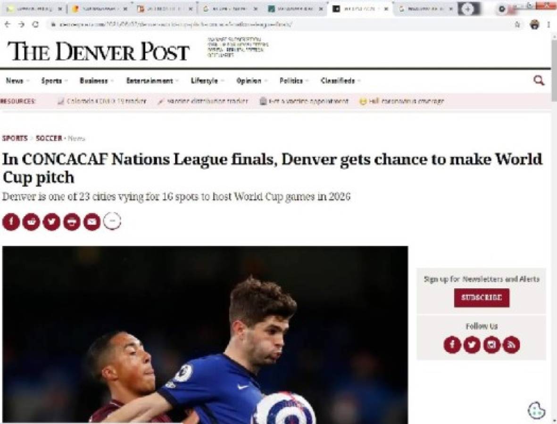Share article on Reddit

31,222
